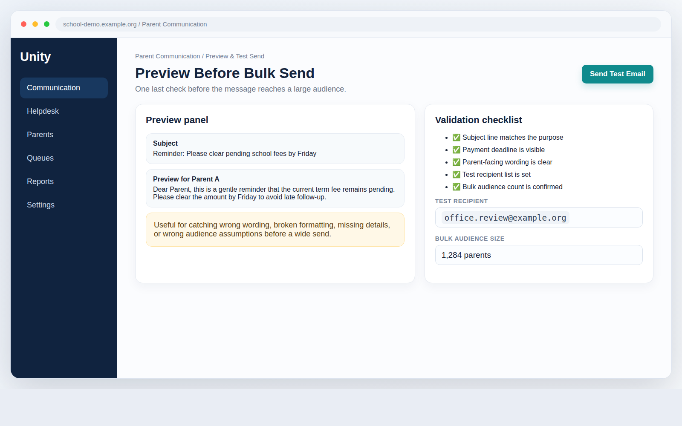The height and width of the screenshot is (426, 682).
Task: Click the Send Test Email button
Action: click(x=617, y=74)
